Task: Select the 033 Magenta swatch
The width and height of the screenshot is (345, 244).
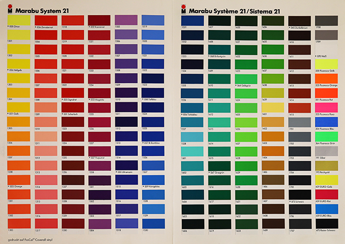Action: coord(100,93)
